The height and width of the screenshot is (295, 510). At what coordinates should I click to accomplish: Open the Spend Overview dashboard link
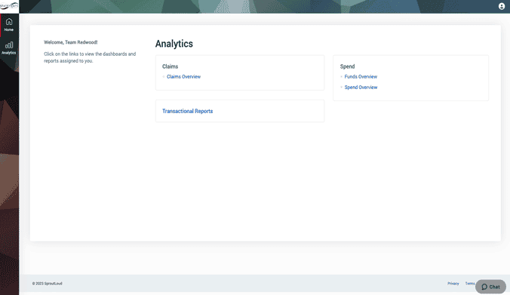361,88
